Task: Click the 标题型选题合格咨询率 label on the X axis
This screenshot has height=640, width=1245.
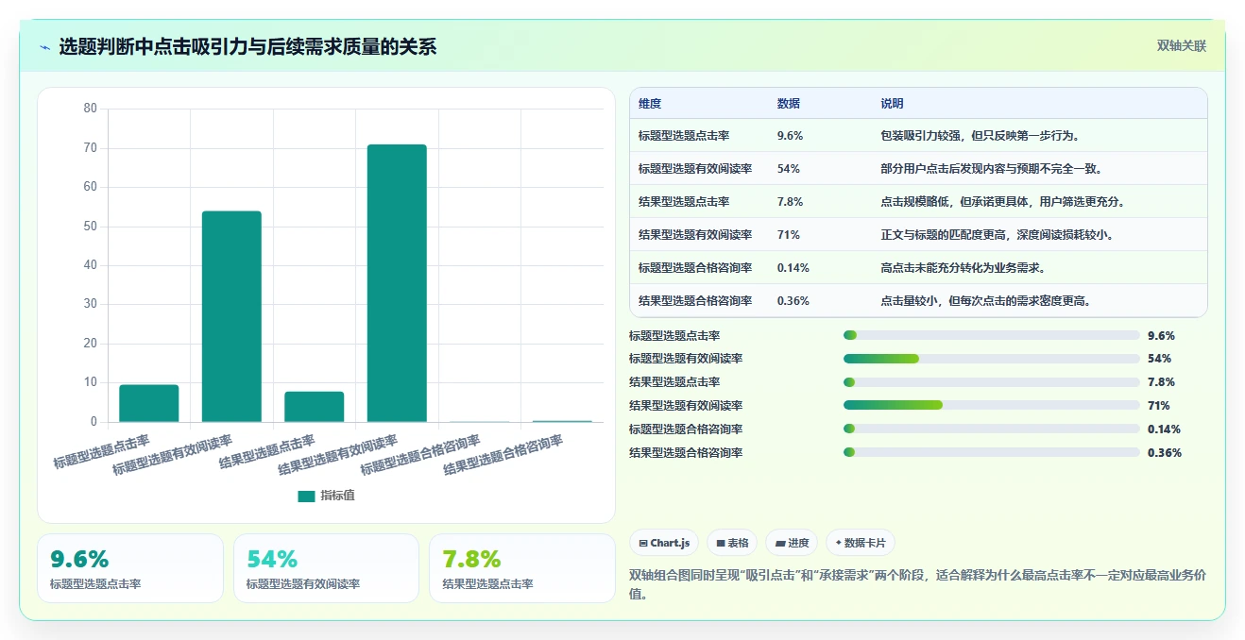Action: [x=421, y=455]
